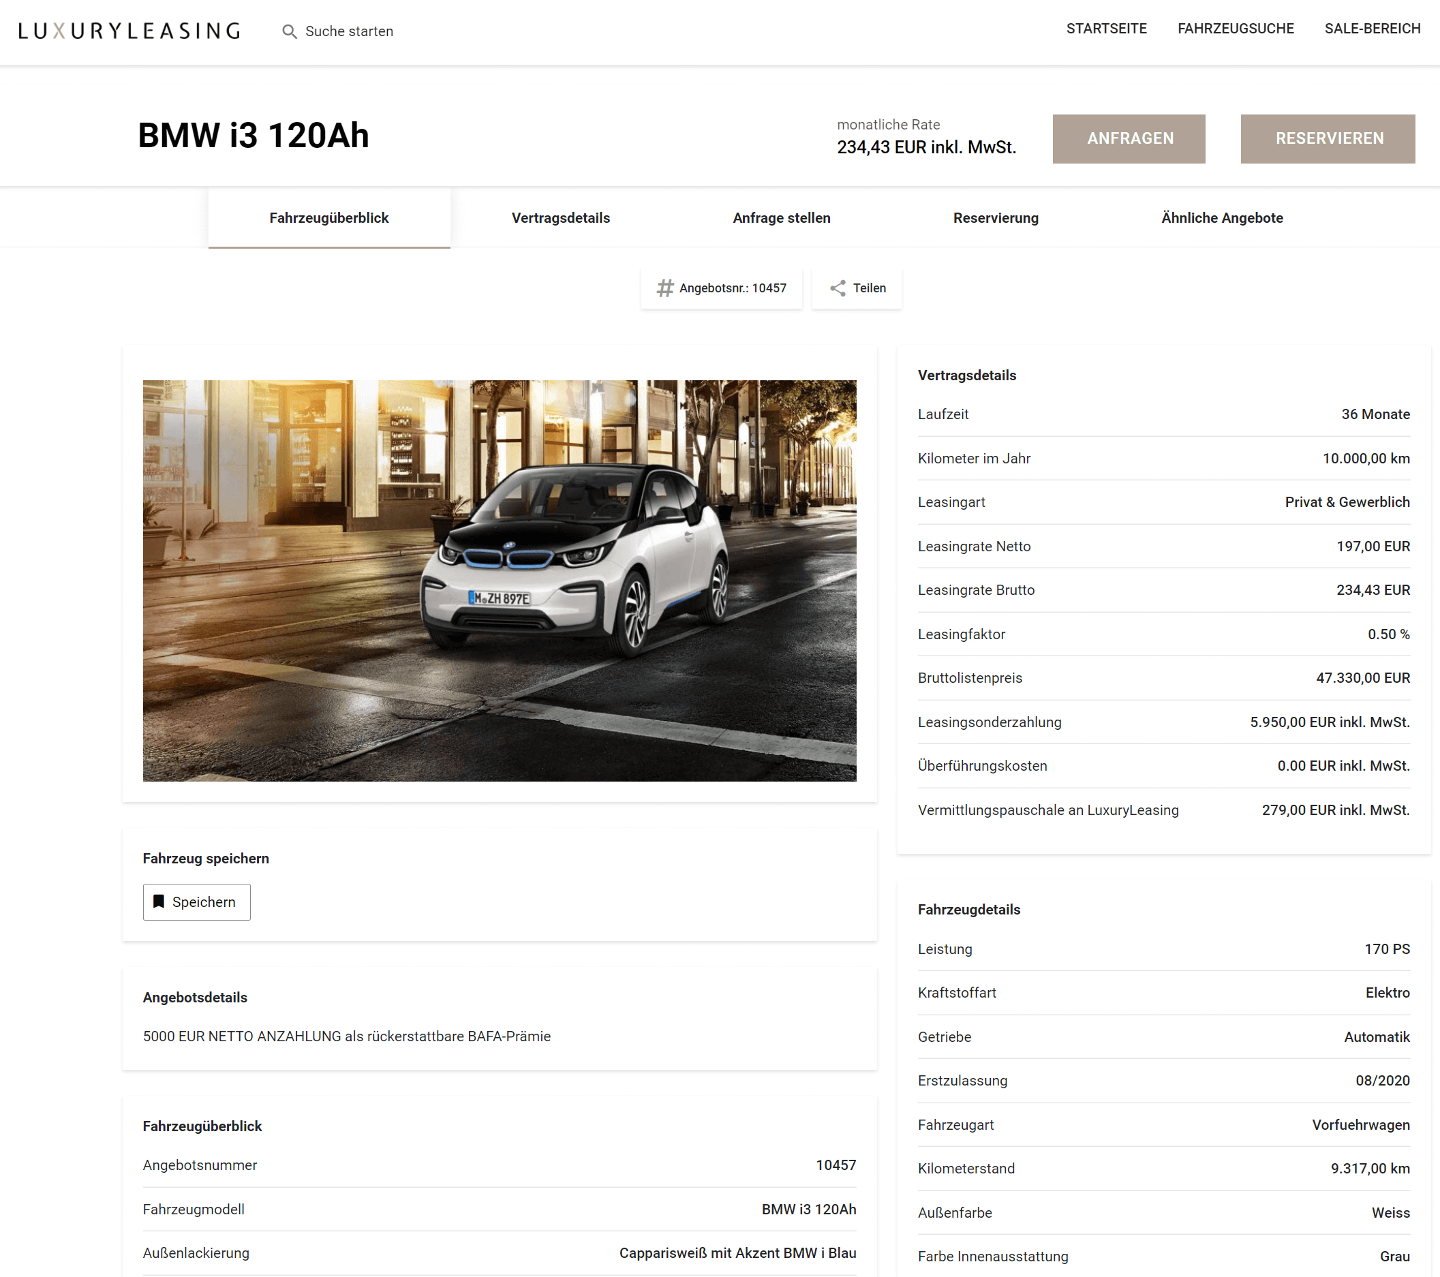Click the '10.000,00 km' yearly mileage value
Image resolution: width=1440 pixels, height=1277 pixels.
coord(1366,459)
